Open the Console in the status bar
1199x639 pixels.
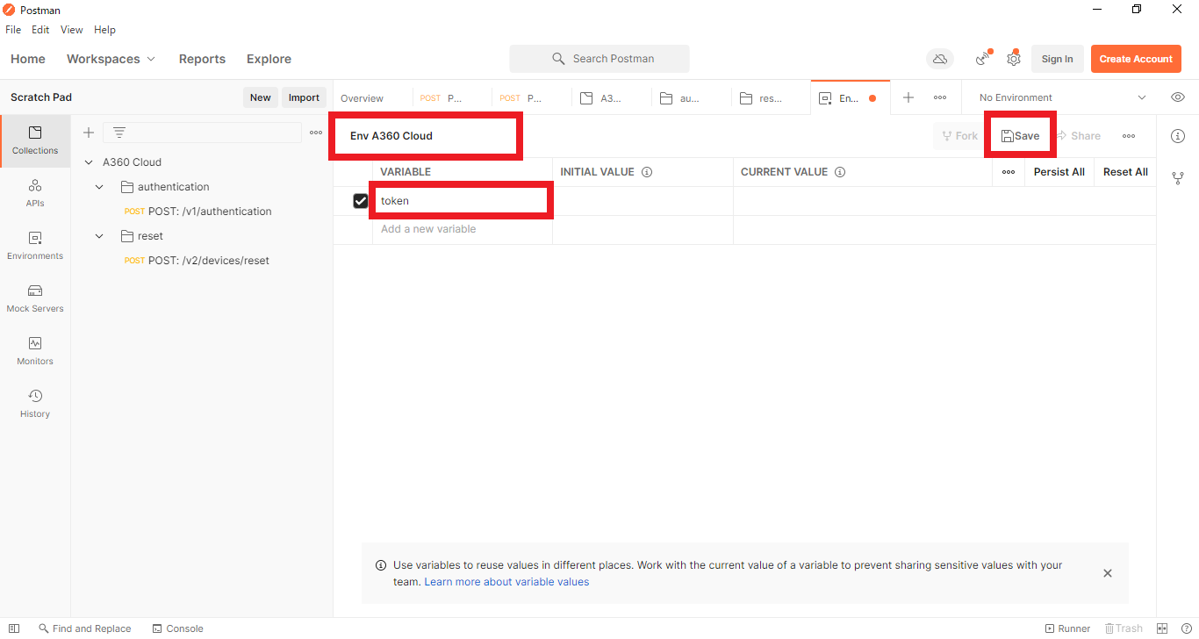[x=177, y=628]
